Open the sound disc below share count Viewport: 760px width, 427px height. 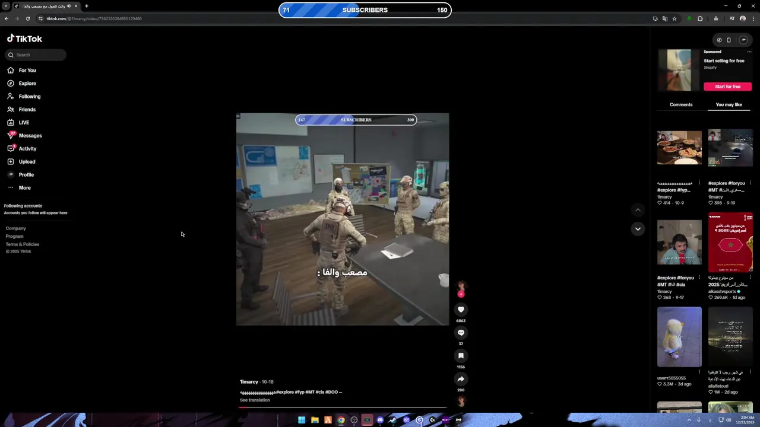pos(461,401)
